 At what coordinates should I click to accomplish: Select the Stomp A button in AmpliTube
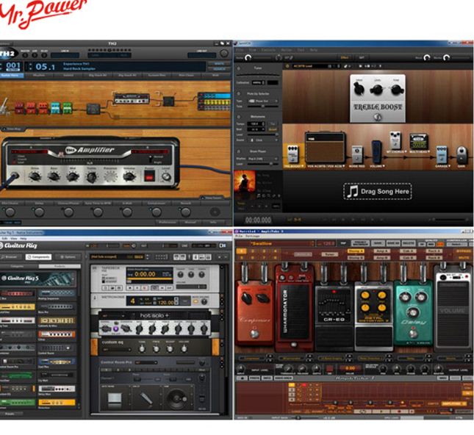[x=356, y=251]
